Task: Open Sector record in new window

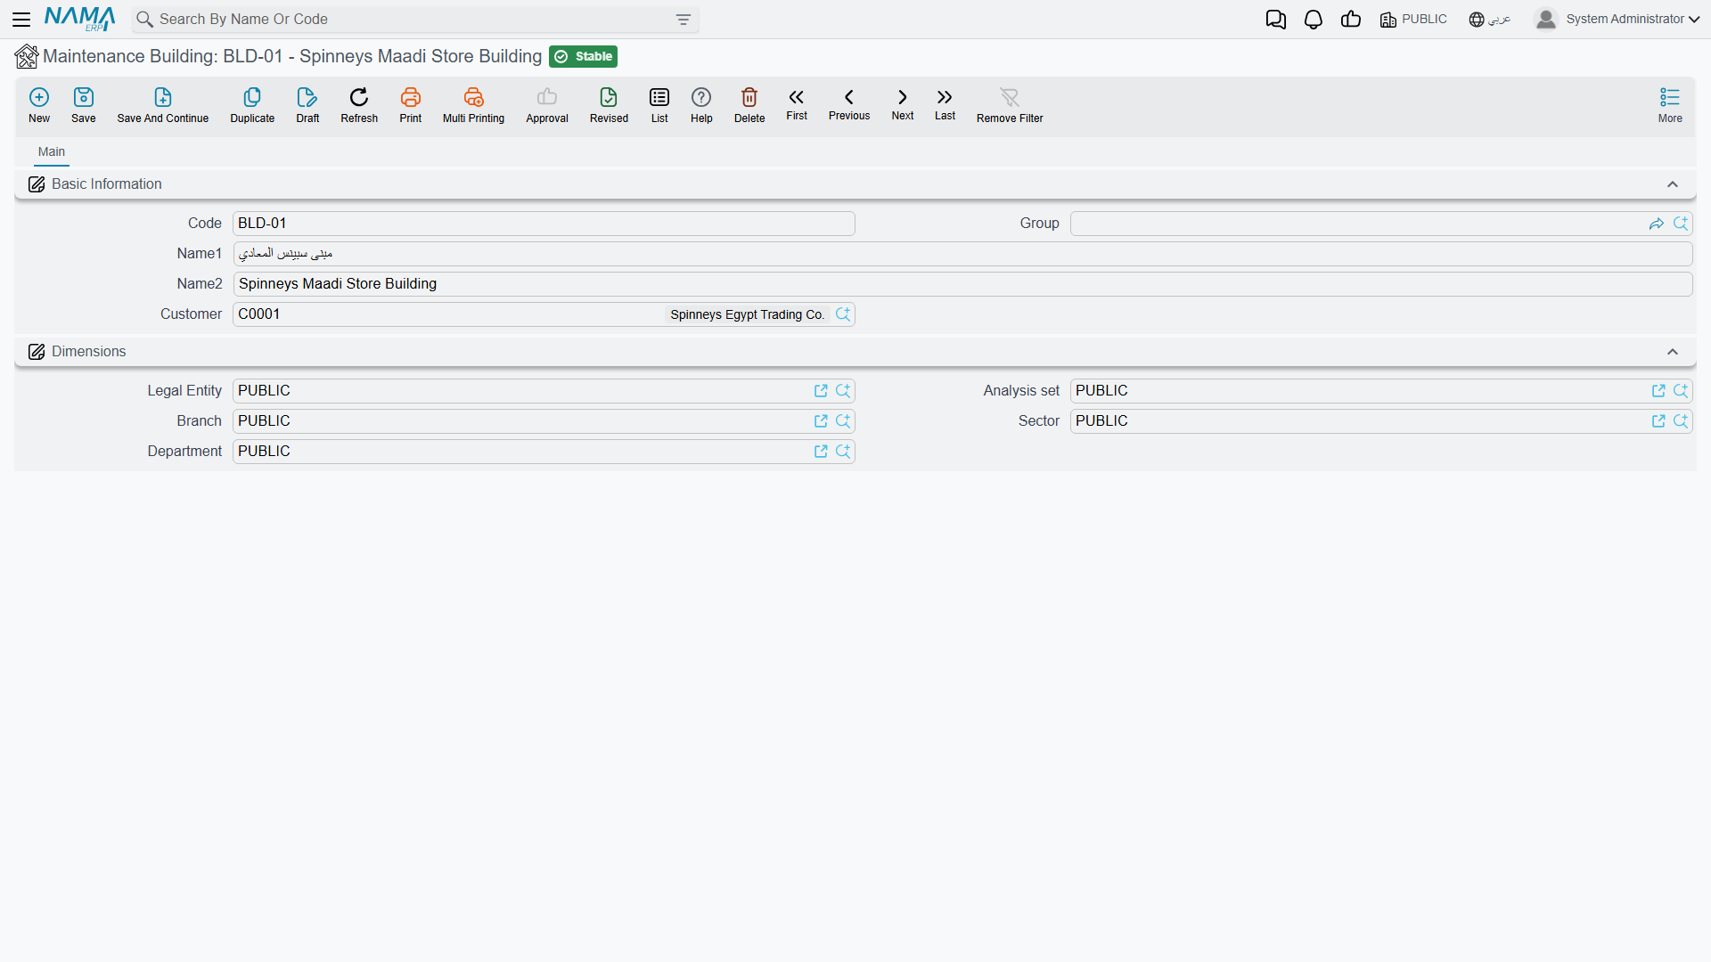Action: click(1658, 421)
